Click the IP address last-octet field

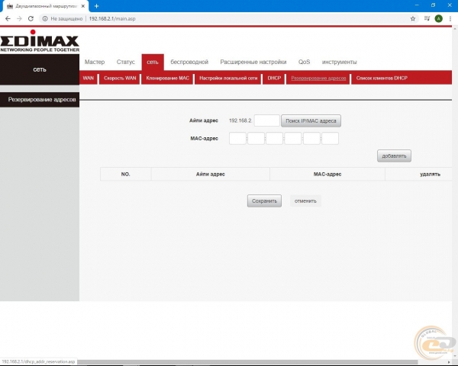coord(266,120)
